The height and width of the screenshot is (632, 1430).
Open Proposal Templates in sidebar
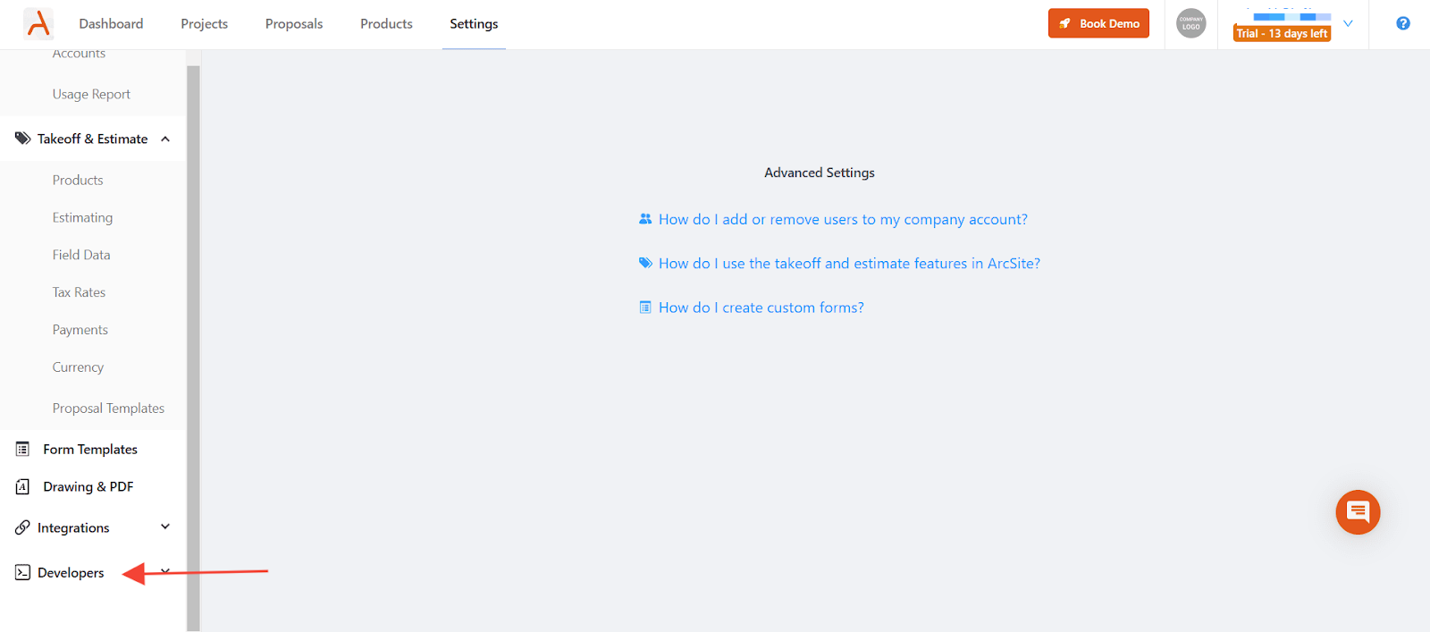click(x=108, y=409)
